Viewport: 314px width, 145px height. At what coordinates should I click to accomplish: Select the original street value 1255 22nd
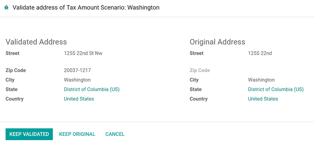[260, 53]
